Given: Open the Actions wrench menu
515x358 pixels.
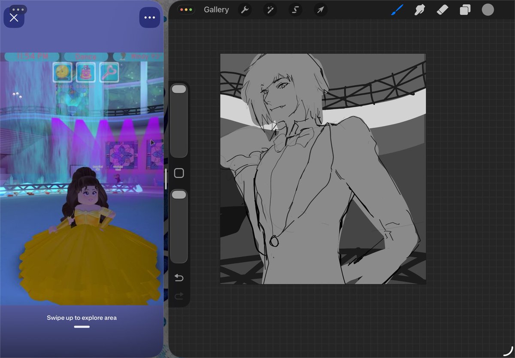Looking at the screenshot, I should coord(245,9).
